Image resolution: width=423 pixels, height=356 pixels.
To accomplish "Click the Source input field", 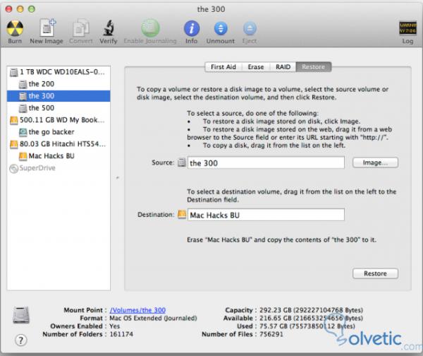I will pyautogui.click(x=266, y=162).
